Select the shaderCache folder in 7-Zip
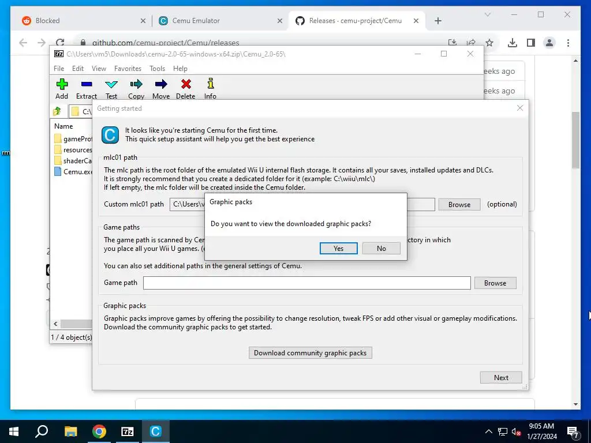 [x=73, y=160]
